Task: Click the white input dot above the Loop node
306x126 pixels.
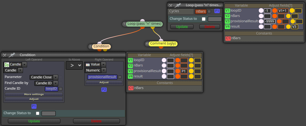Action: click(143, 21)
